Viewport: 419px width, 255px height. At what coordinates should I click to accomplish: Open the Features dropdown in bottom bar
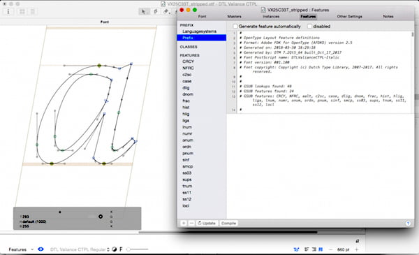(x=21, y=249)
